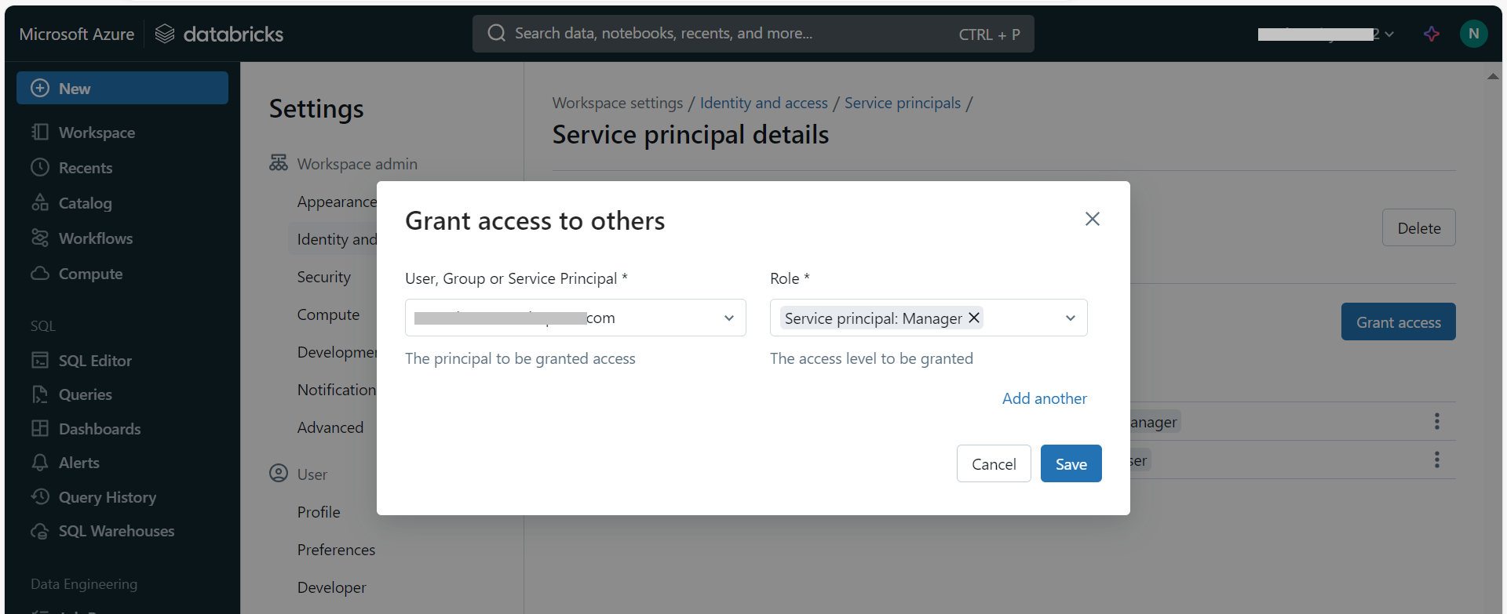The height and width of the screenshot is (614, 1507).
Task: Expand the Role dropdown arrow
Action: pyautogui.click(x=1070, y=318)
